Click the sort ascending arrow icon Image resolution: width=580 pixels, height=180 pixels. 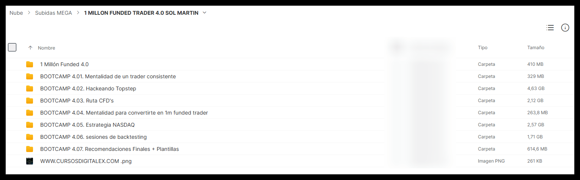30,48
